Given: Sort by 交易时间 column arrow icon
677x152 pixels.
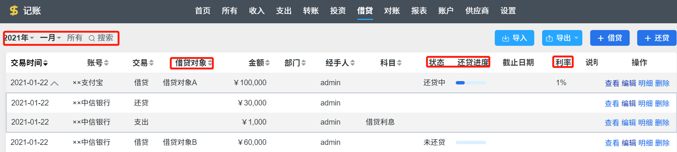Looking at the screenshot, I should coord(45,63).
